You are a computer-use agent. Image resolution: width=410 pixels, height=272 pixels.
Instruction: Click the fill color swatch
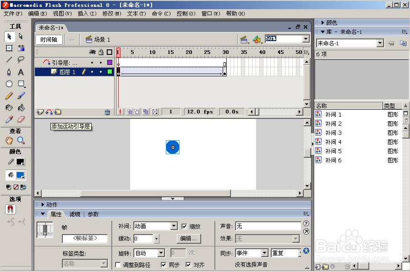(21, 175)
